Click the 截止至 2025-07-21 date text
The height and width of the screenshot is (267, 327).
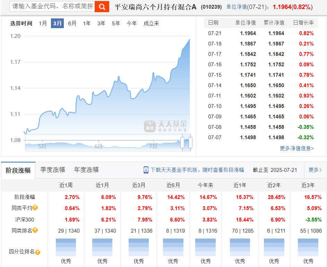coord(275,170)
